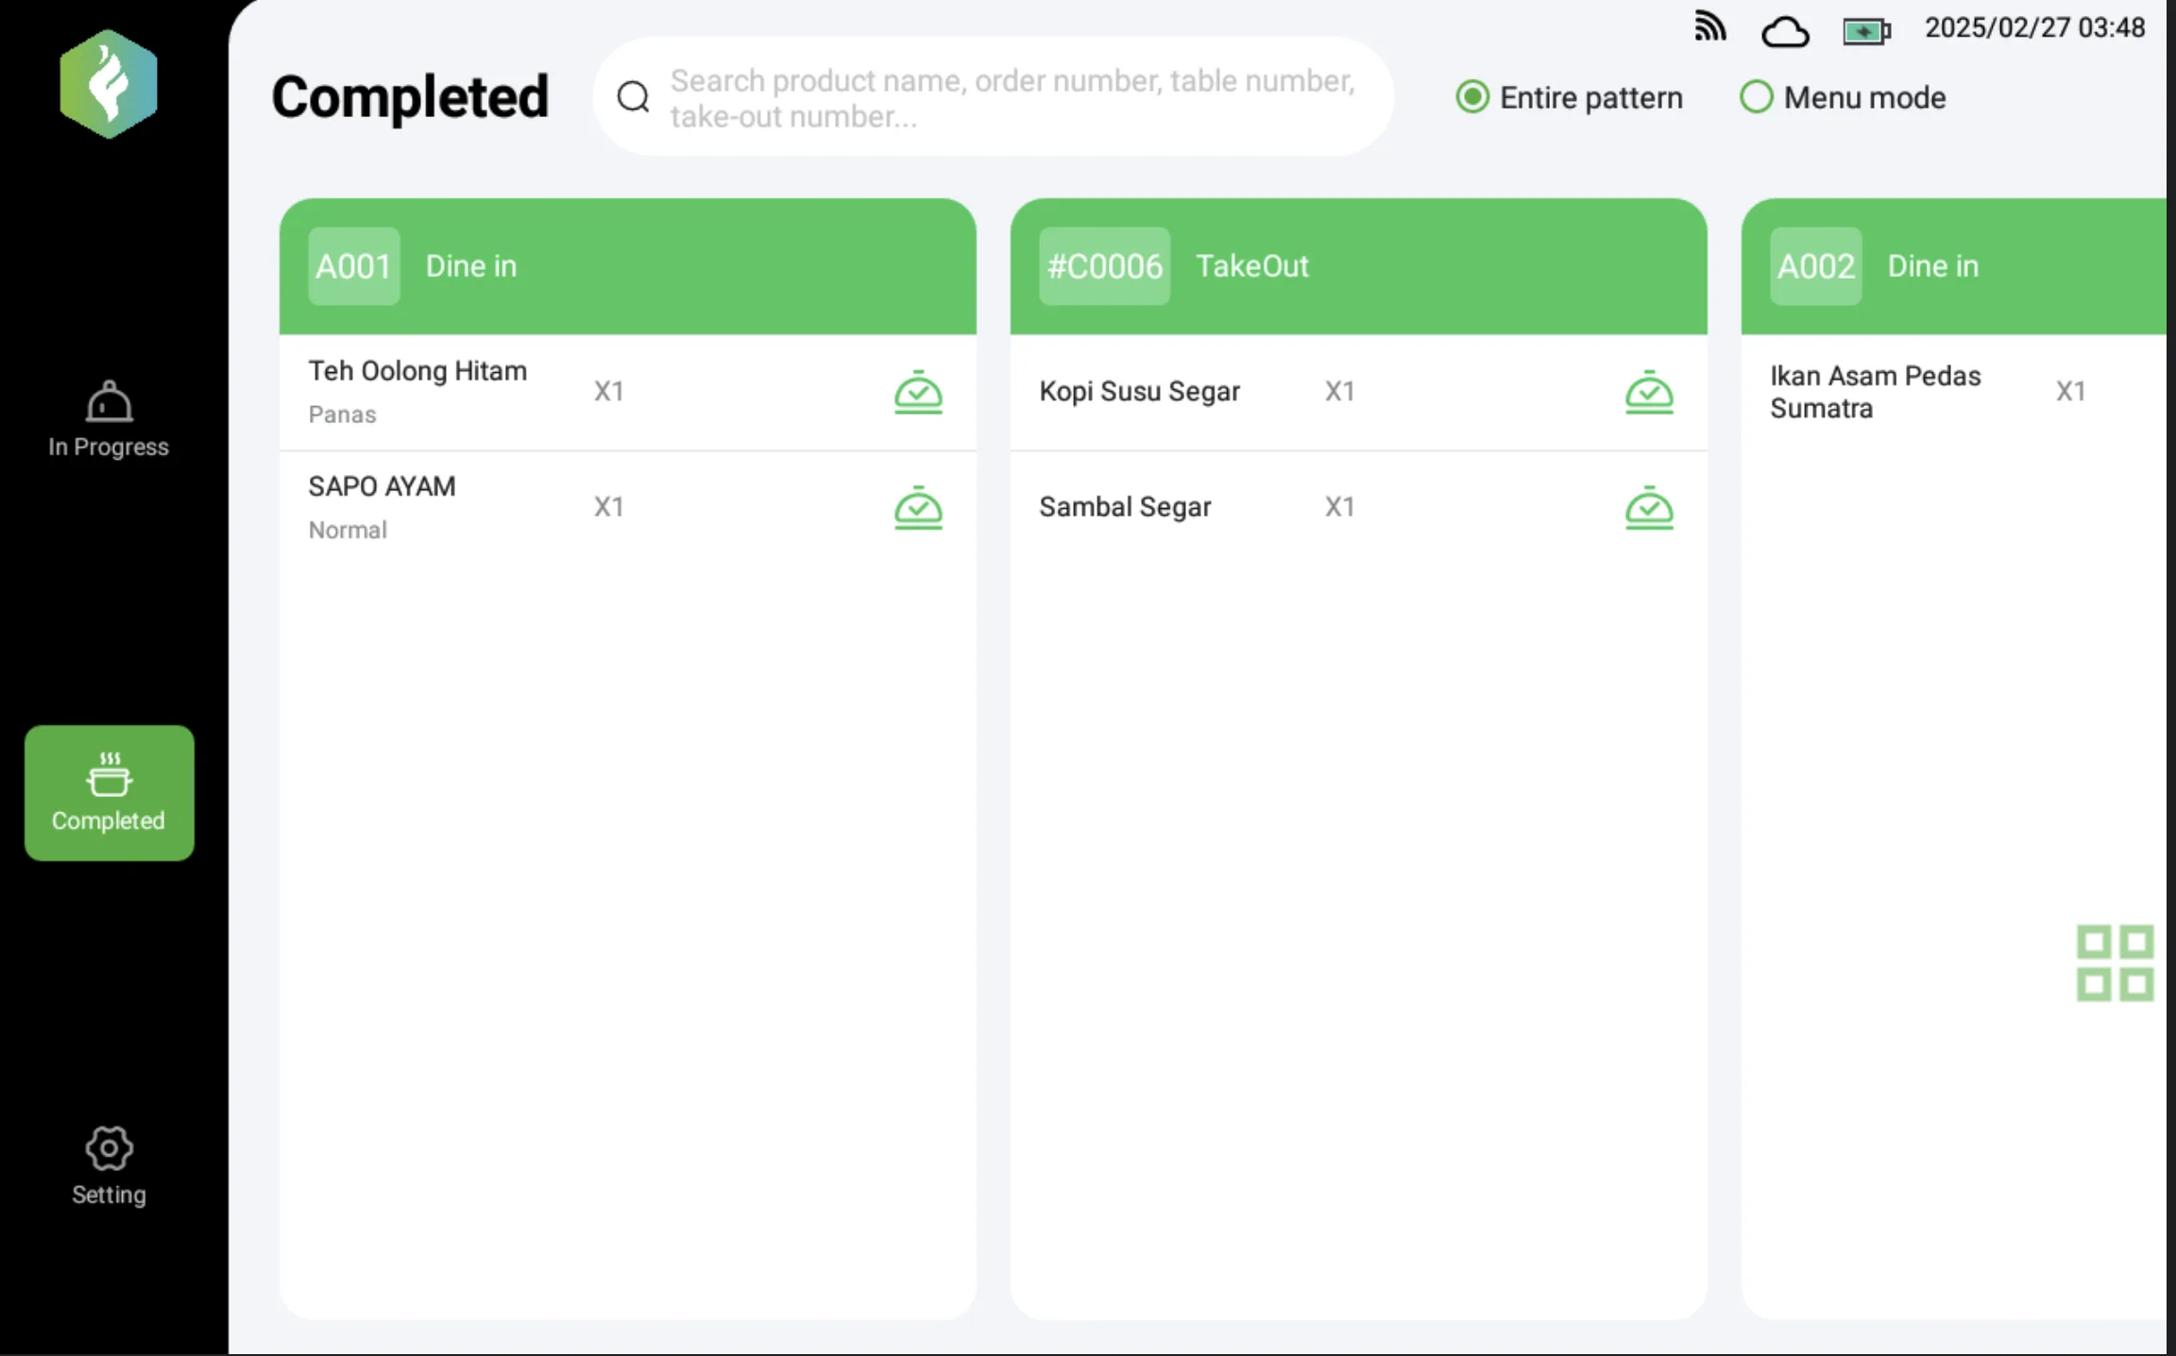
Task: Click the A001 order number badge
Action: [354, 266]
